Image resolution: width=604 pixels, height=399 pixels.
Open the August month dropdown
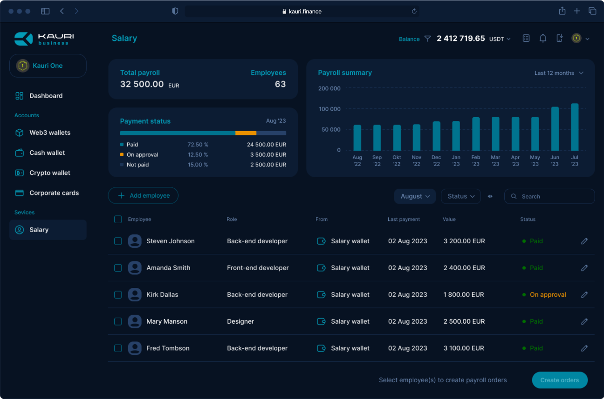click(x=415, y=196)
